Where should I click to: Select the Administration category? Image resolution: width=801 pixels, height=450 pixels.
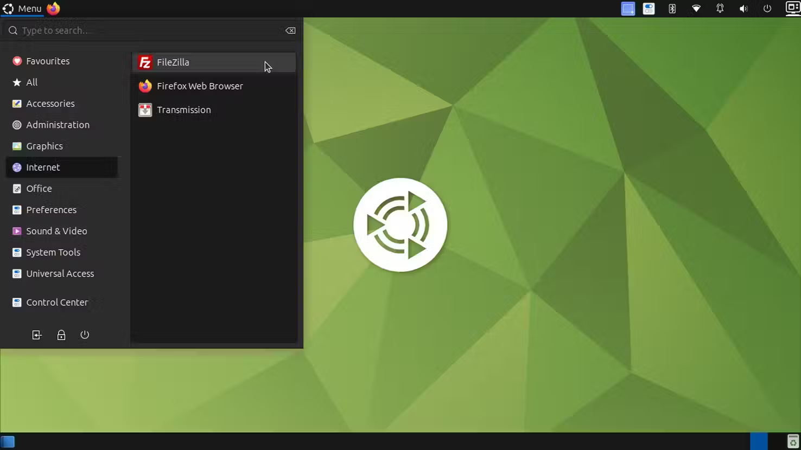click(58, 125)
